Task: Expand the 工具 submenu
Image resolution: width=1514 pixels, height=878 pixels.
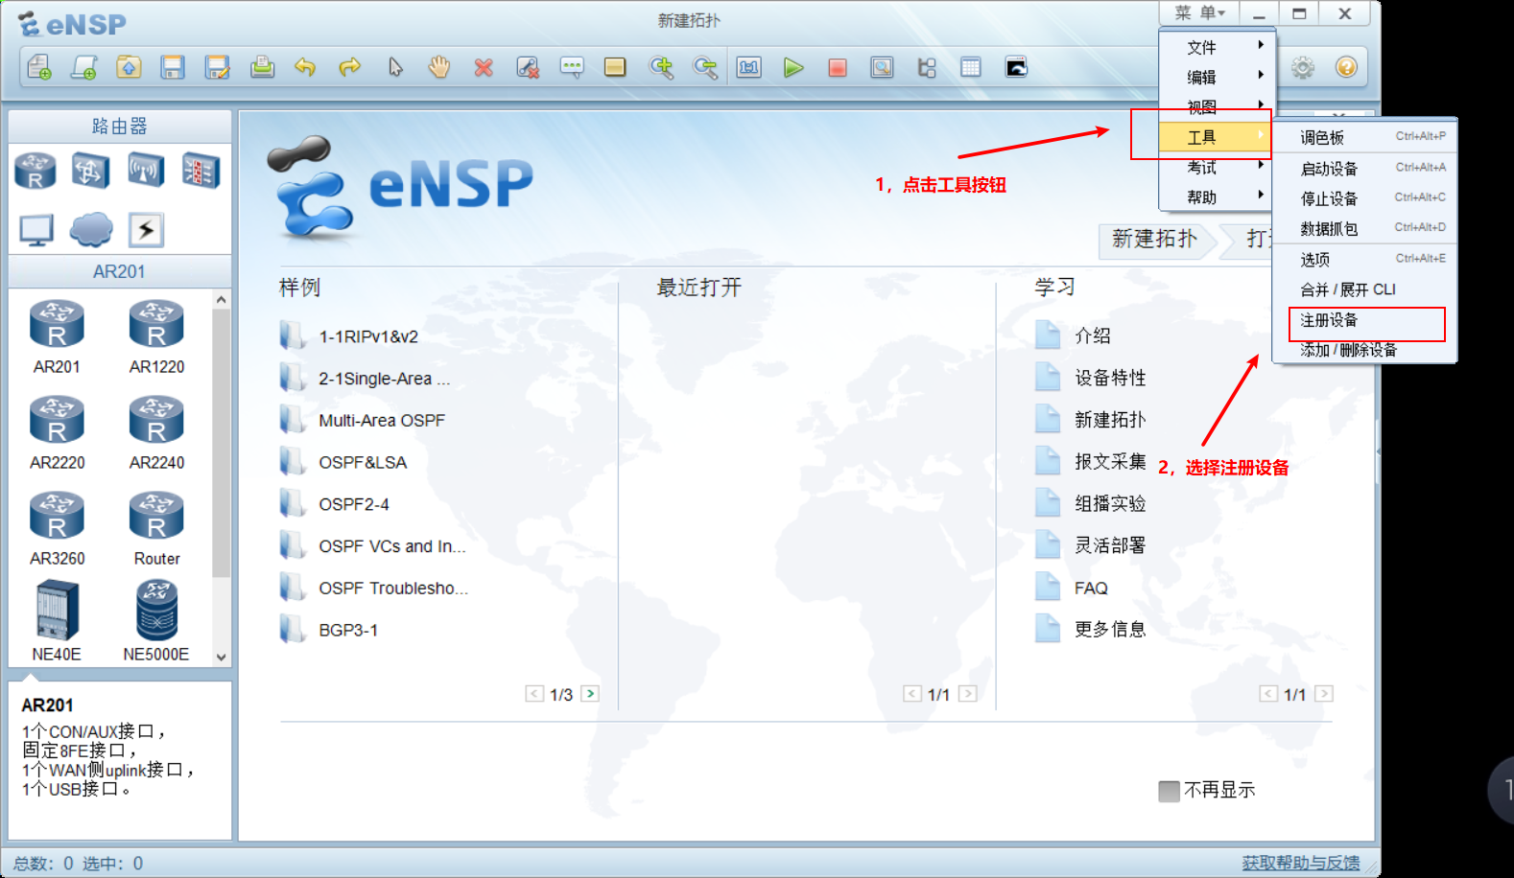Action: [1216, 137]
